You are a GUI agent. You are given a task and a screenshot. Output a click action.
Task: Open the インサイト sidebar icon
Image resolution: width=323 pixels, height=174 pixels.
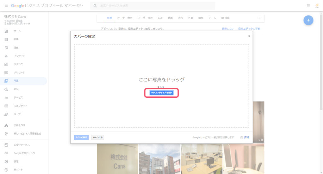click(x=6, y=56)
